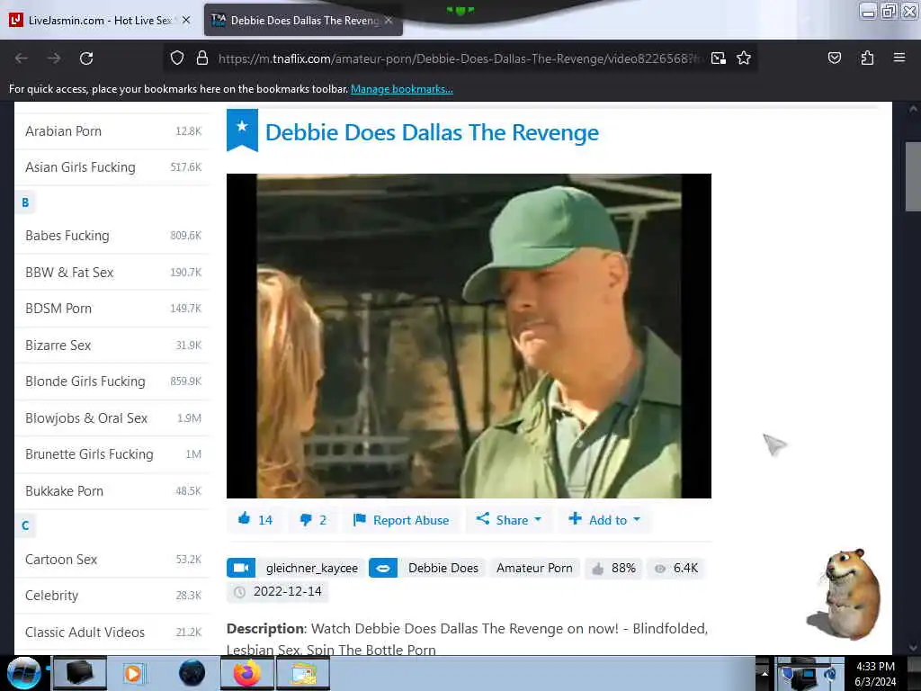This screenshot has width=921, height=691.
Task: Open the Firefox hamburger menu
Action: [x=899, y=58]
